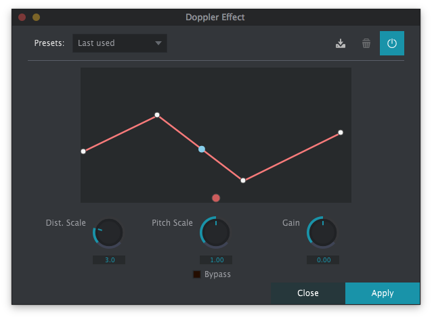Image resolution: width=432 pixels, height=319 pixels.
Task: Click the Gain knob
Action: tap(323, 233)
